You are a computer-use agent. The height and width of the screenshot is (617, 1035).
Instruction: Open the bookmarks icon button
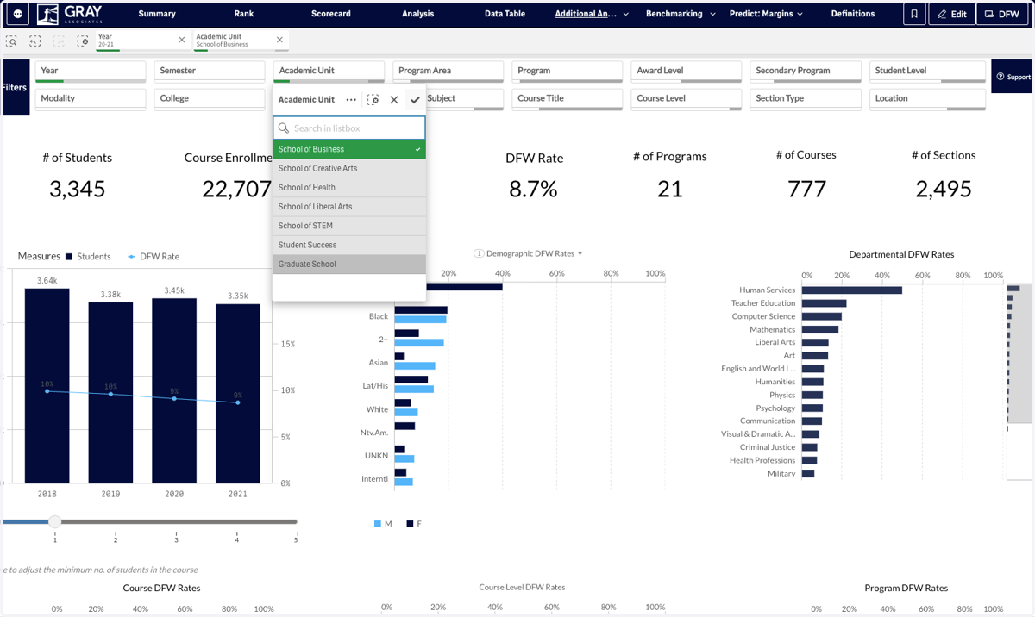(x=914, y=14)
